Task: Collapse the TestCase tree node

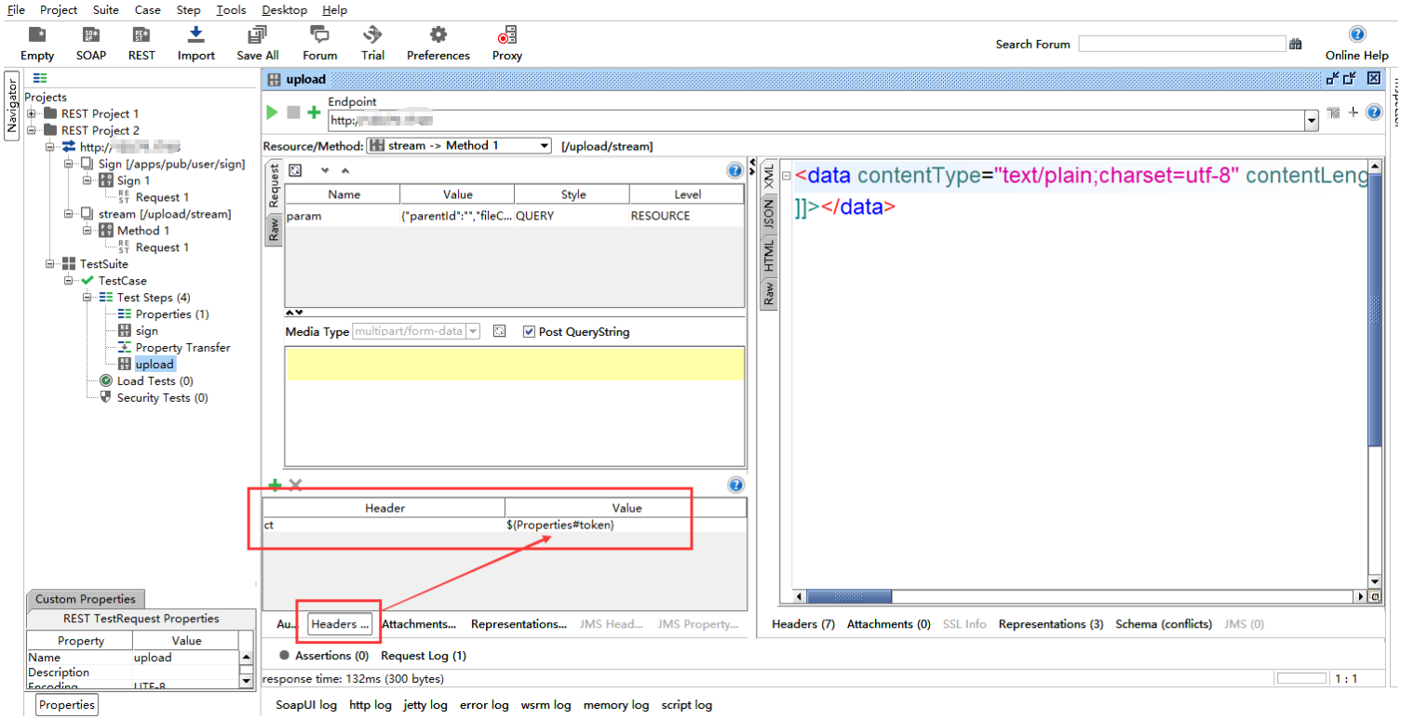Action: click(x=69, y=281)
